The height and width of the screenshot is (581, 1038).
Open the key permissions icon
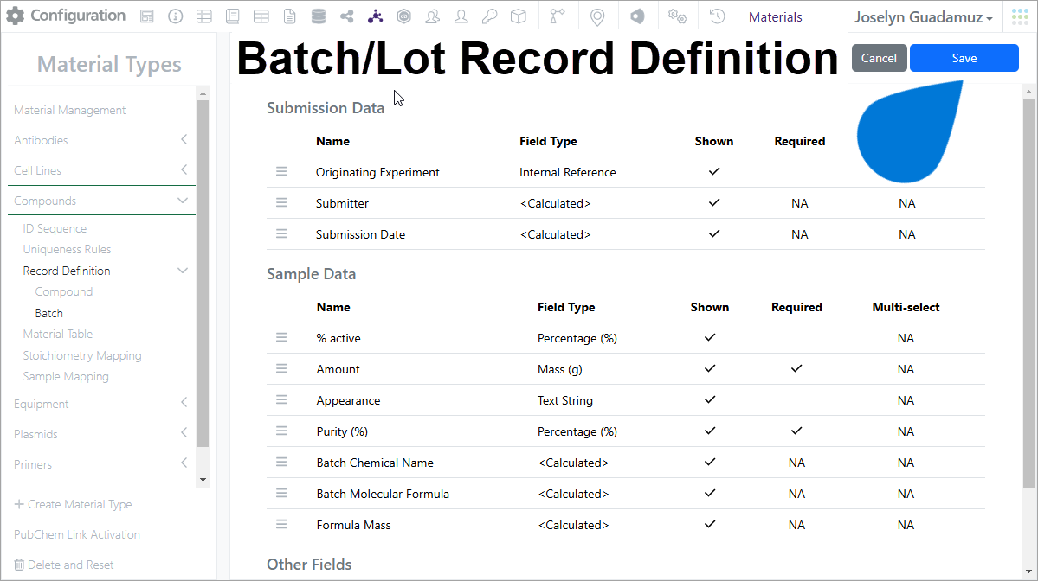pos(490,17)
